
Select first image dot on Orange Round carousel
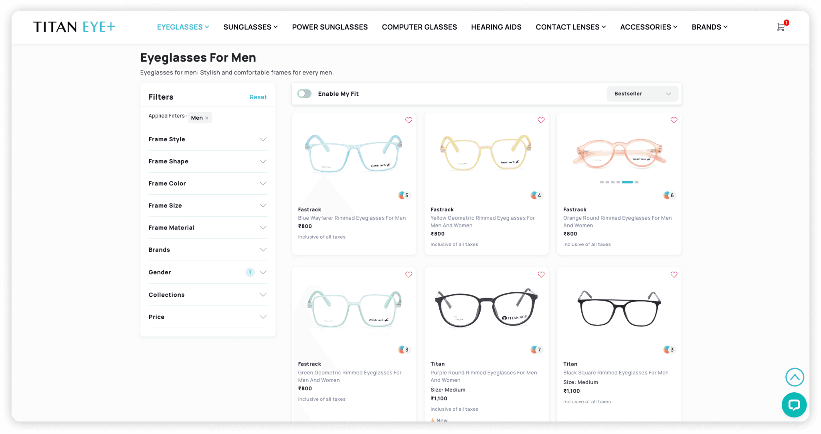[601, 182]
